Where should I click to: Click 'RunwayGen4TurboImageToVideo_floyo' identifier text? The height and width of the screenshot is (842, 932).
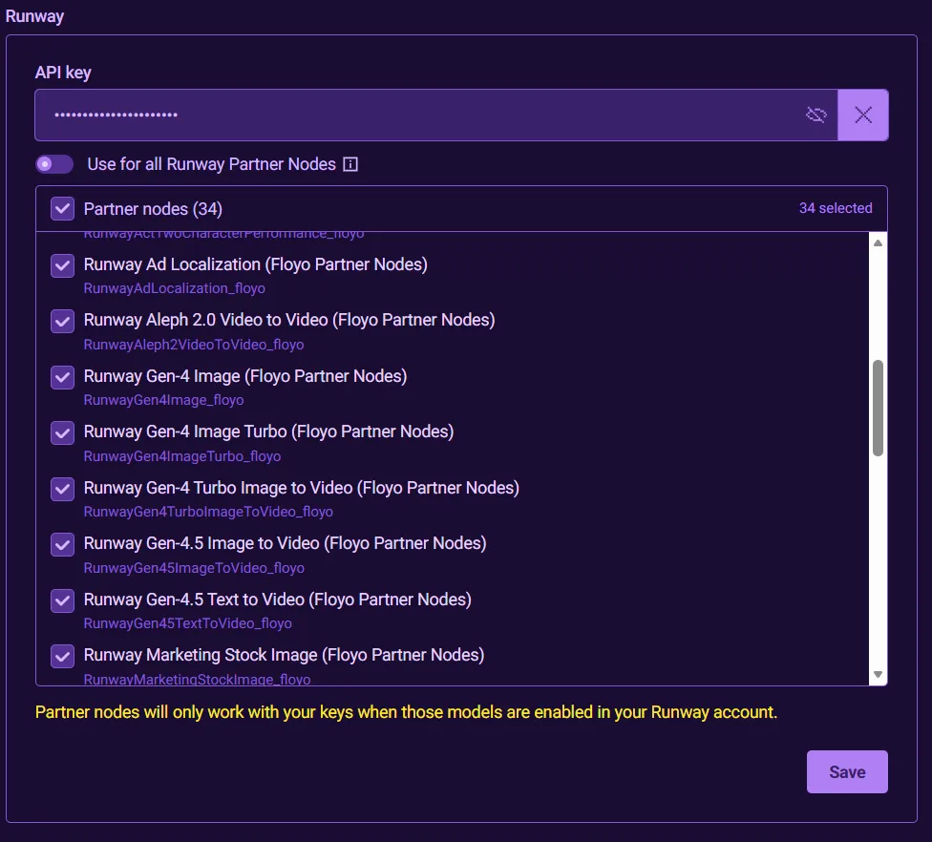(208, 513)
